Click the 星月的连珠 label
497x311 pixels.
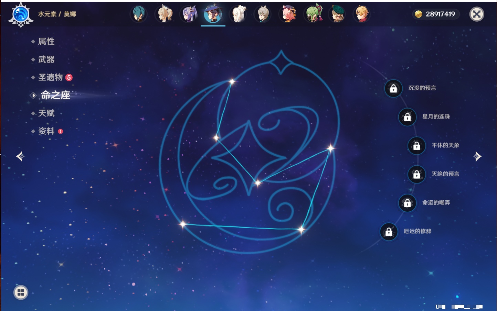click(x=436, y=116)
